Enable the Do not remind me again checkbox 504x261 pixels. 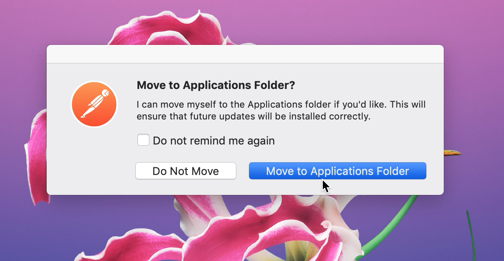click(x=143, y=140)
